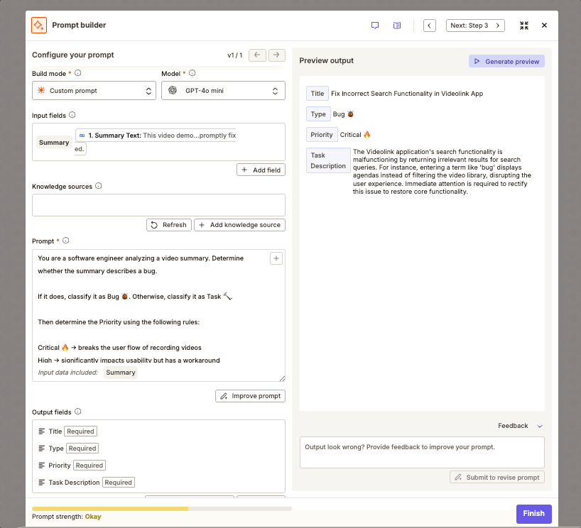This screenshot has height=528, width=581.
Task: Click the Improve prompt button
Action: tap(250, 395)
